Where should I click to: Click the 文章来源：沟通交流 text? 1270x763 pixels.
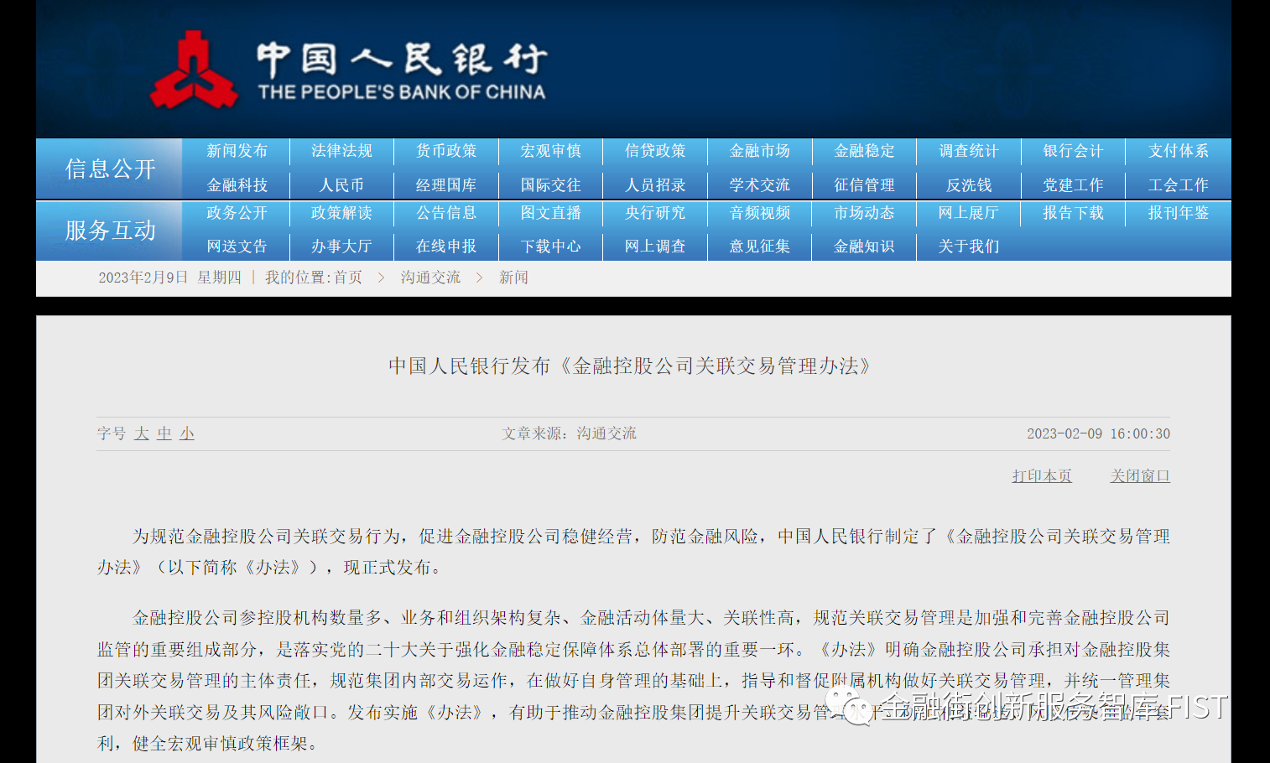click(x=569, y=433)
